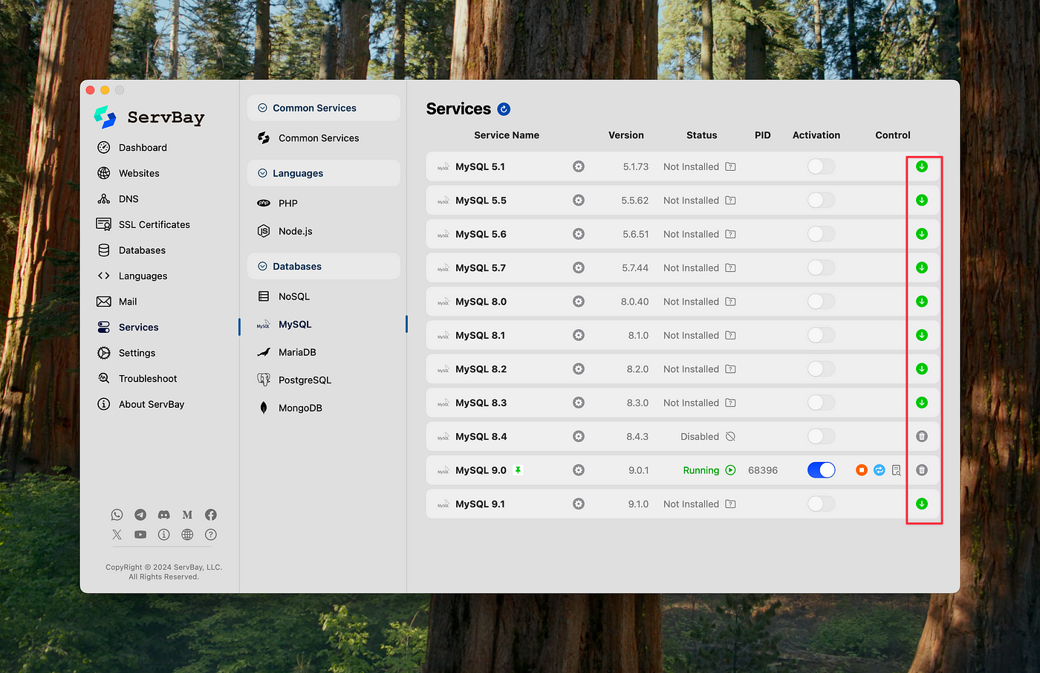Viewport: 1040px width, 673px height.
Task: Toggle the MySQL 9.1 activation switch
Action: [x=821, y=504]
